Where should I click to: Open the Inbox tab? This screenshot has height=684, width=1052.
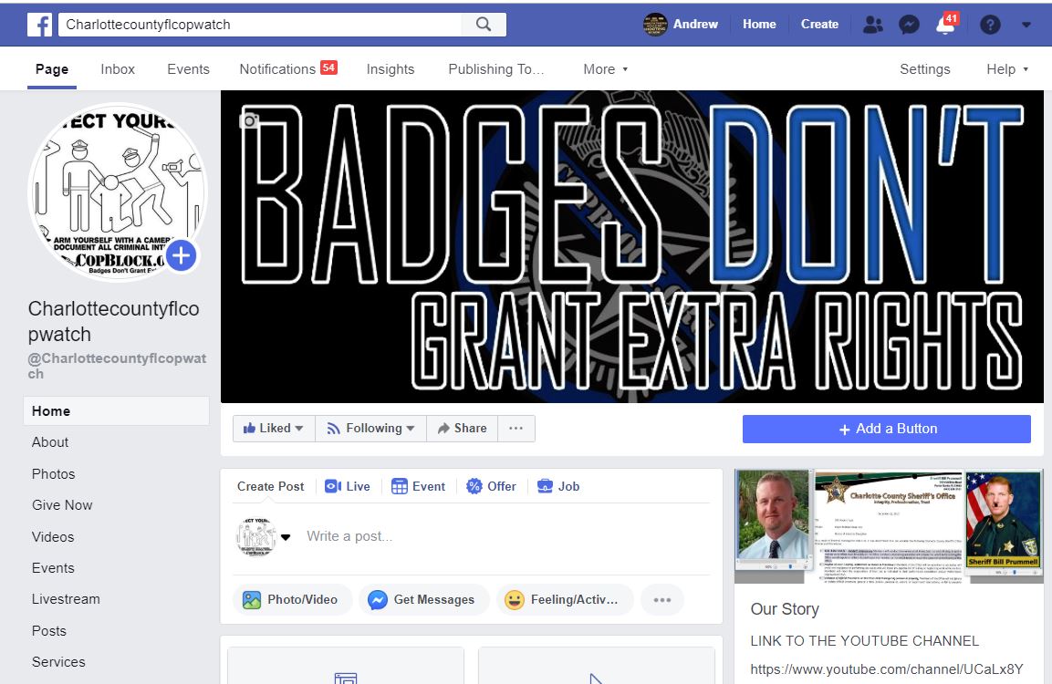tap(118, 69)
